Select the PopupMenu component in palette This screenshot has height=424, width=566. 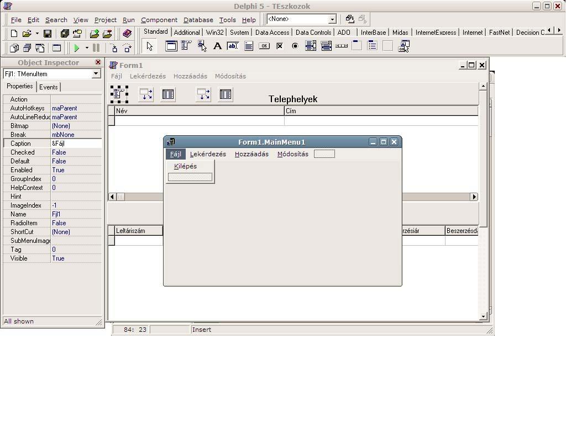coord(202,46)
